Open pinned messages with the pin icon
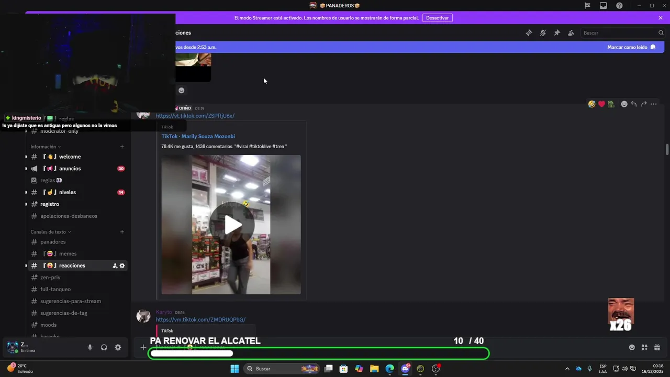The image size is (670, 377). click(x=557, y=32)
